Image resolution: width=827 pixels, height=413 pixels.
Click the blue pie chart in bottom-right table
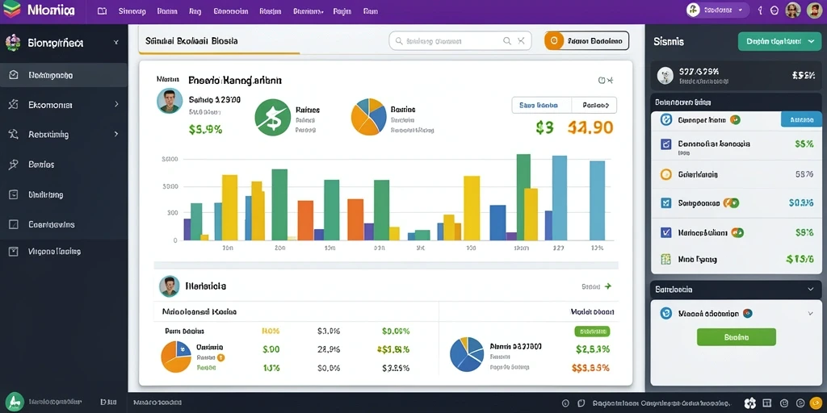coord(467,354)
